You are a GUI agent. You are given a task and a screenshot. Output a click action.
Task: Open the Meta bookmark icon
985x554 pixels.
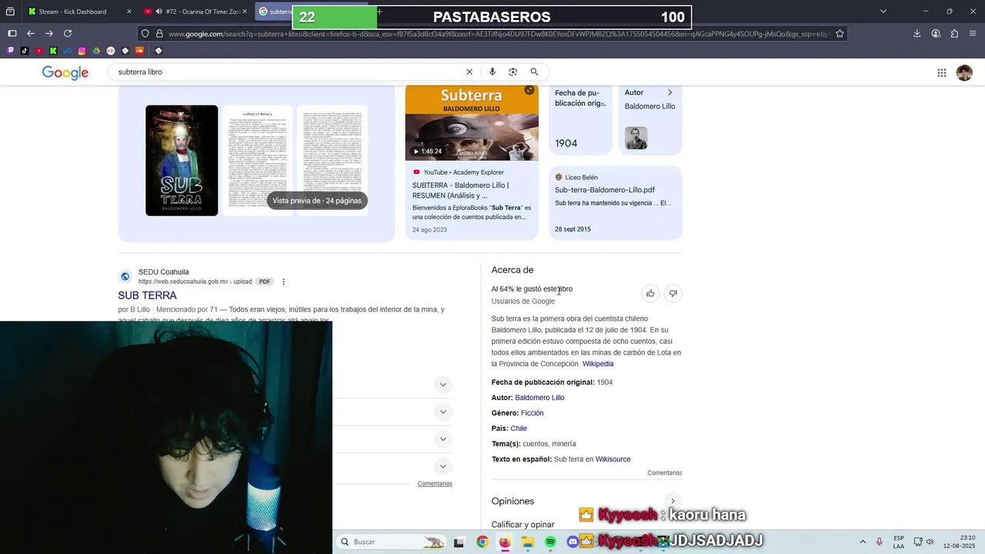pyautogui.click(x=68, y=51)
